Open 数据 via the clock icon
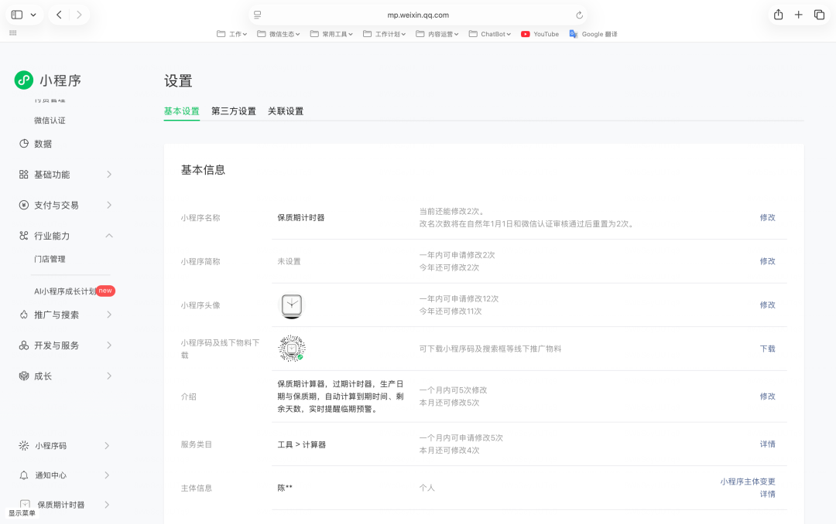Image resolution: width=836 pixels, height=524 pixels. 22,144
